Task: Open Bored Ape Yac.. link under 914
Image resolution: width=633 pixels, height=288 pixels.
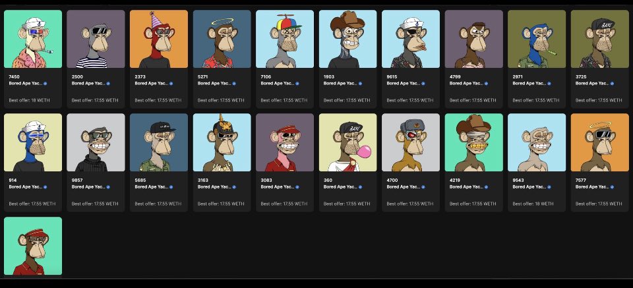Action: coord(26,187)
